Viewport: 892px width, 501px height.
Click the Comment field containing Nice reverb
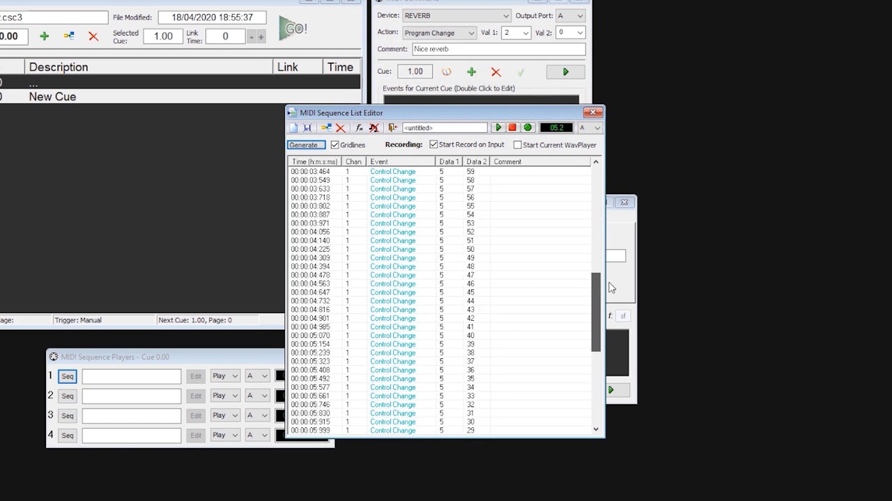click(x=498, y=49)
